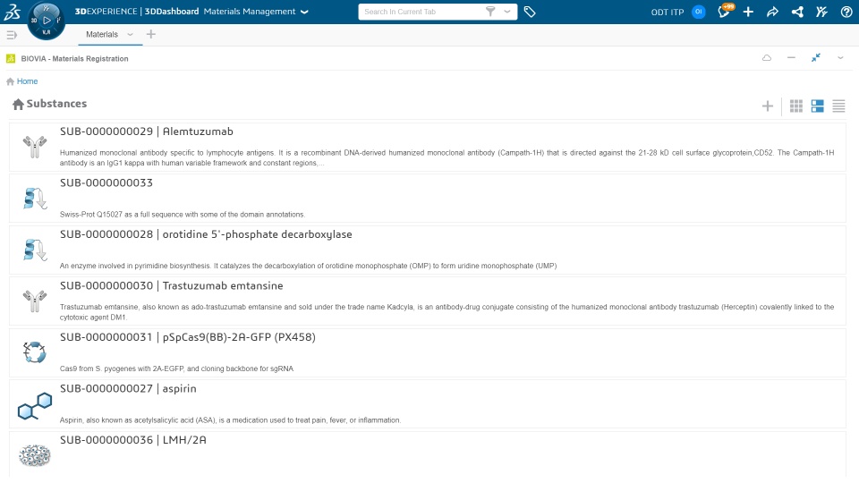Open the widget menu chevron

pyautogui.click(x=840, y=58)
